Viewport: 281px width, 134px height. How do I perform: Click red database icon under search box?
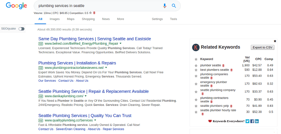[94, 13]
